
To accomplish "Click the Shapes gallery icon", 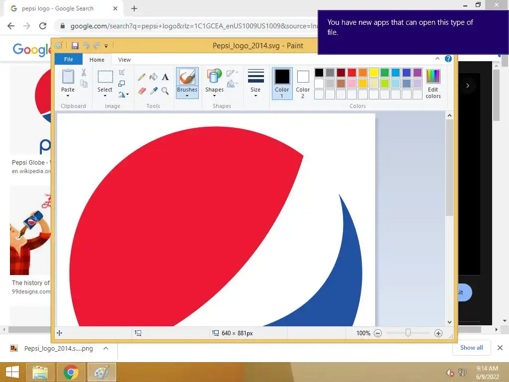I will pos(214,77).
